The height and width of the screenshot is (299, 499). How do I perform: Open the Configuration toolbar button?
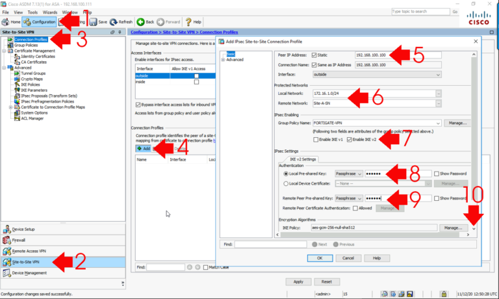[40, 22]
